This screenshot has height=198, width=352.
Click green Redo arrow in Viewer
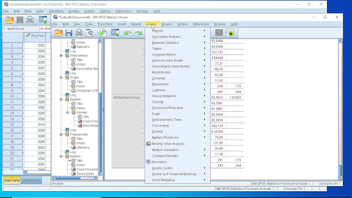pyautogui.click(x=138, y=33)
